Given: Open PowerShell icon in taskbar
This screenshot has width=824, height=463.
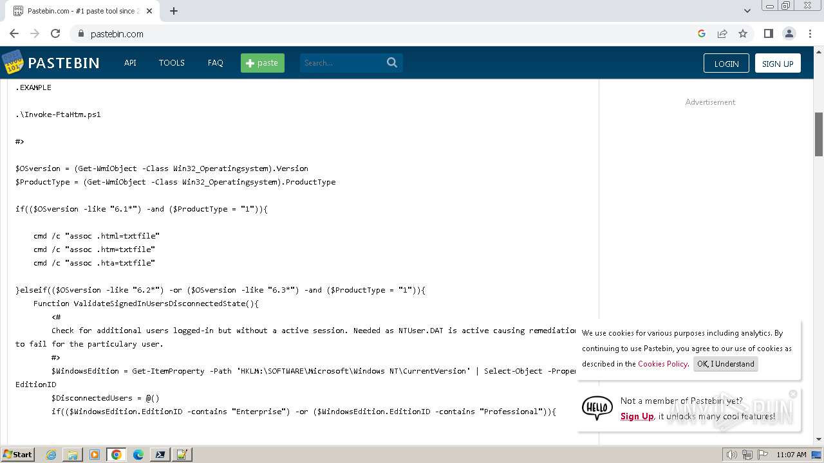Looking at the screenshot, I should tap(160, 455).
